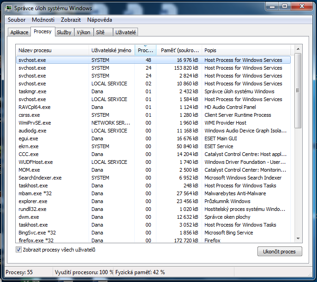Switch to the Sítě tab
The height and width of the screenshot is (282, 317).
tap(103, 32)
